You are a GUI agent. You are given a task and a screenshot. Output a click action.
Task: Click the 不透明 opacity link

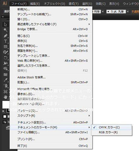135,12
